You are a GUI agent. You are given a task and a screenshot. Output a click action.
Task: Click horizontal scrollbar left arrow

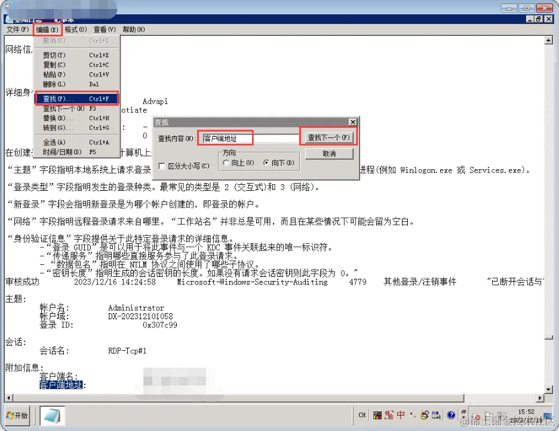point(9,398)
